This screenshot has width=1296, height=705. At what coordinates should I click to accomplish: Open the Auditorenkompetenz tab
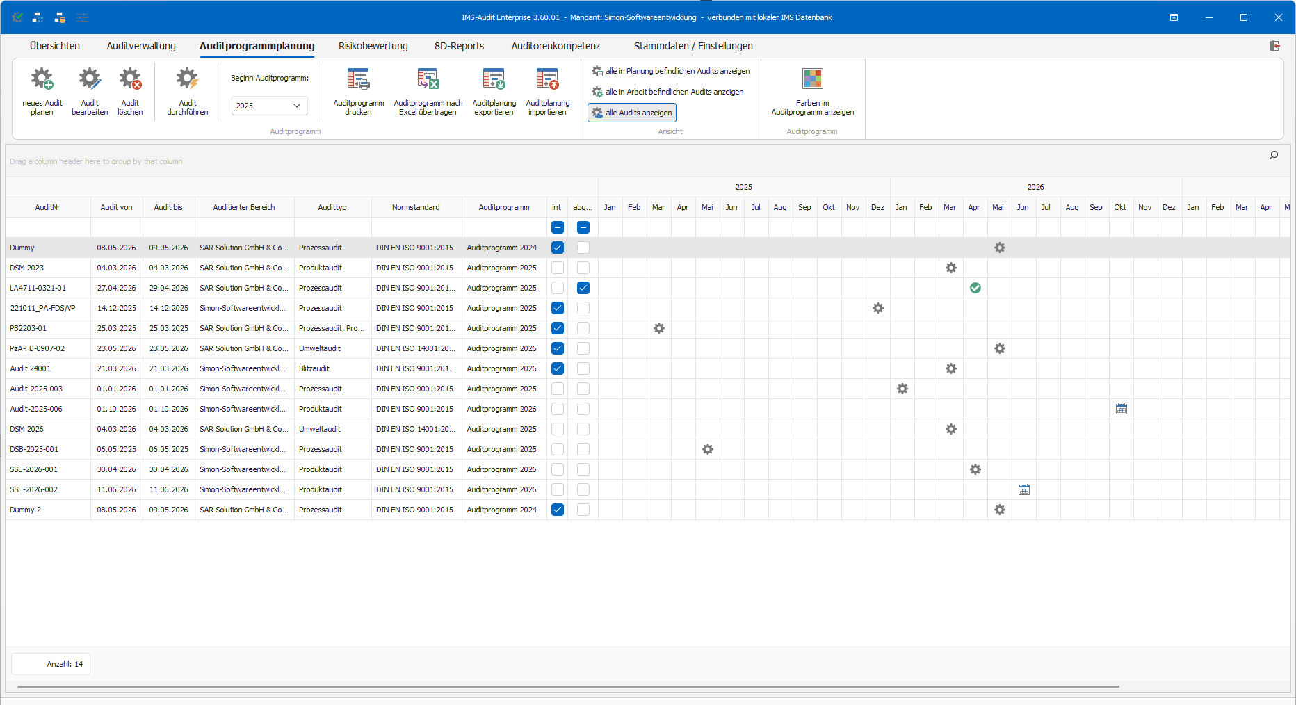(556, 46)
